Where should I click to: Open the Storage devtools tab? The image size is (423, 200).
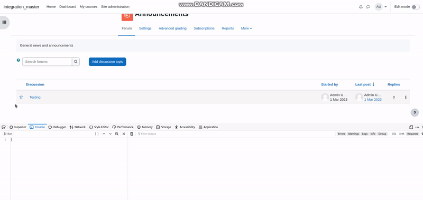click(x=164, y=127)
